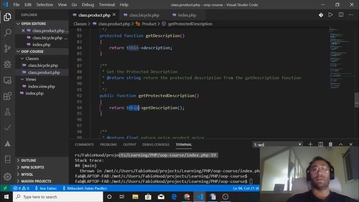Open the Terminal menu
Screen dimensions: 359x202
[x=107, y=4]
